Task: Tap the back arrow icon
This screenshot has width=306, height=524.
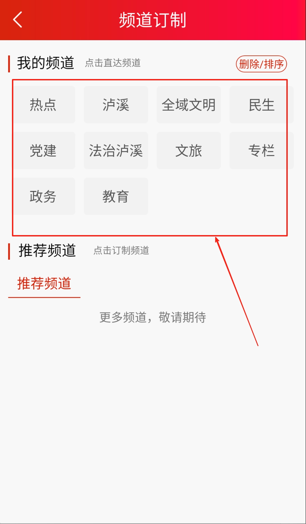Action: click(18, 20)
